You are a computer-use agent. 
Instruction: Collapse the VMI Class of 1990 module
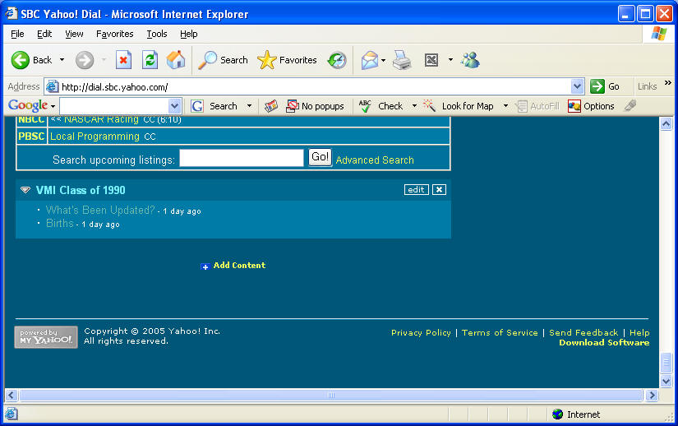(x=25, y=190)
